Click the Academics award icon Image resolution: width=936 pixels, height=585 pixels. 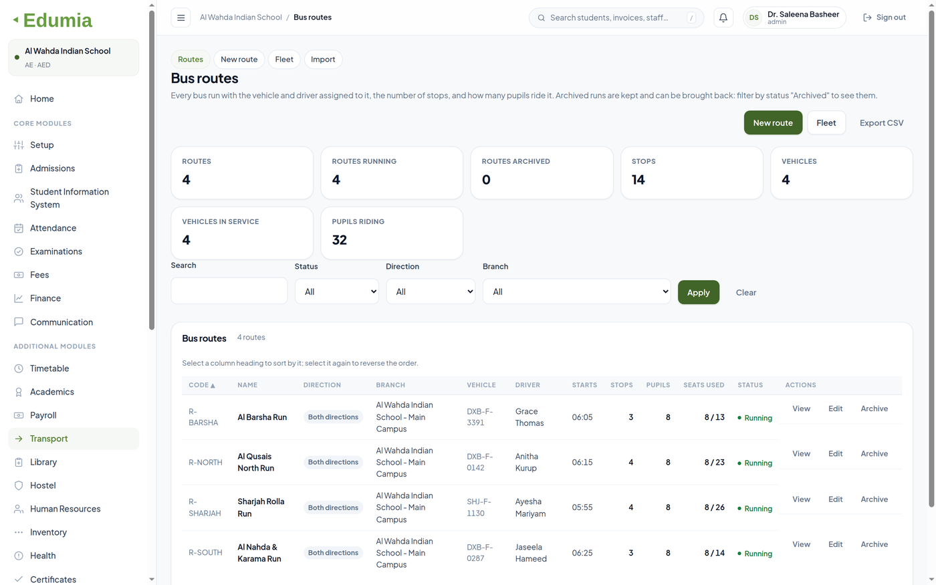click(19, 392)
